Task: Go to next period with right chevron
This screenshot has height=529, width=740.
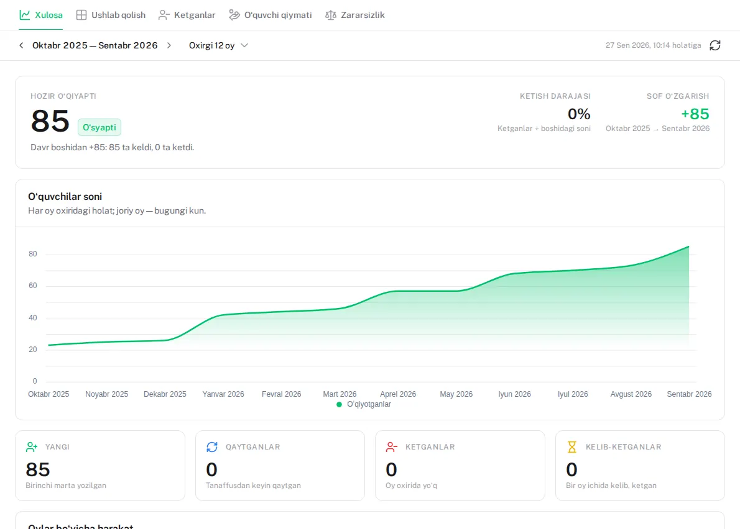Action: click(169, 45)
